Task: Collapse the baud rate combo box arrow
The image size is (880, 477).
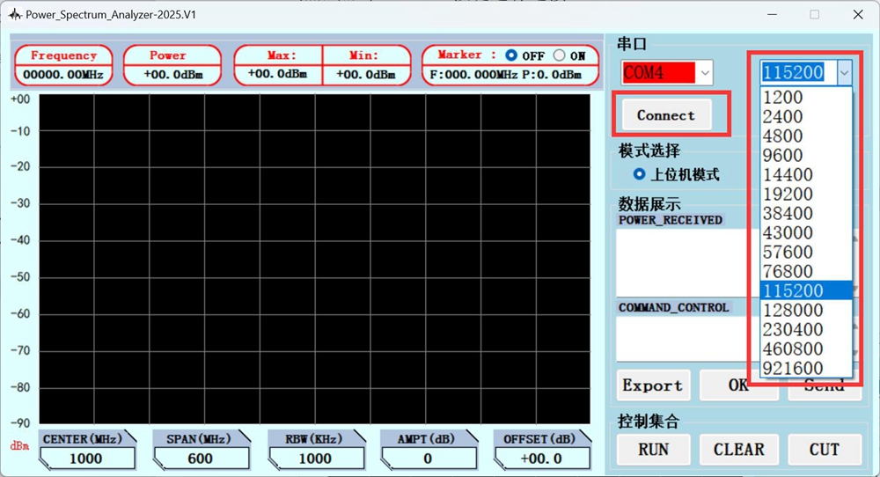Action: (x=844, y=72)
